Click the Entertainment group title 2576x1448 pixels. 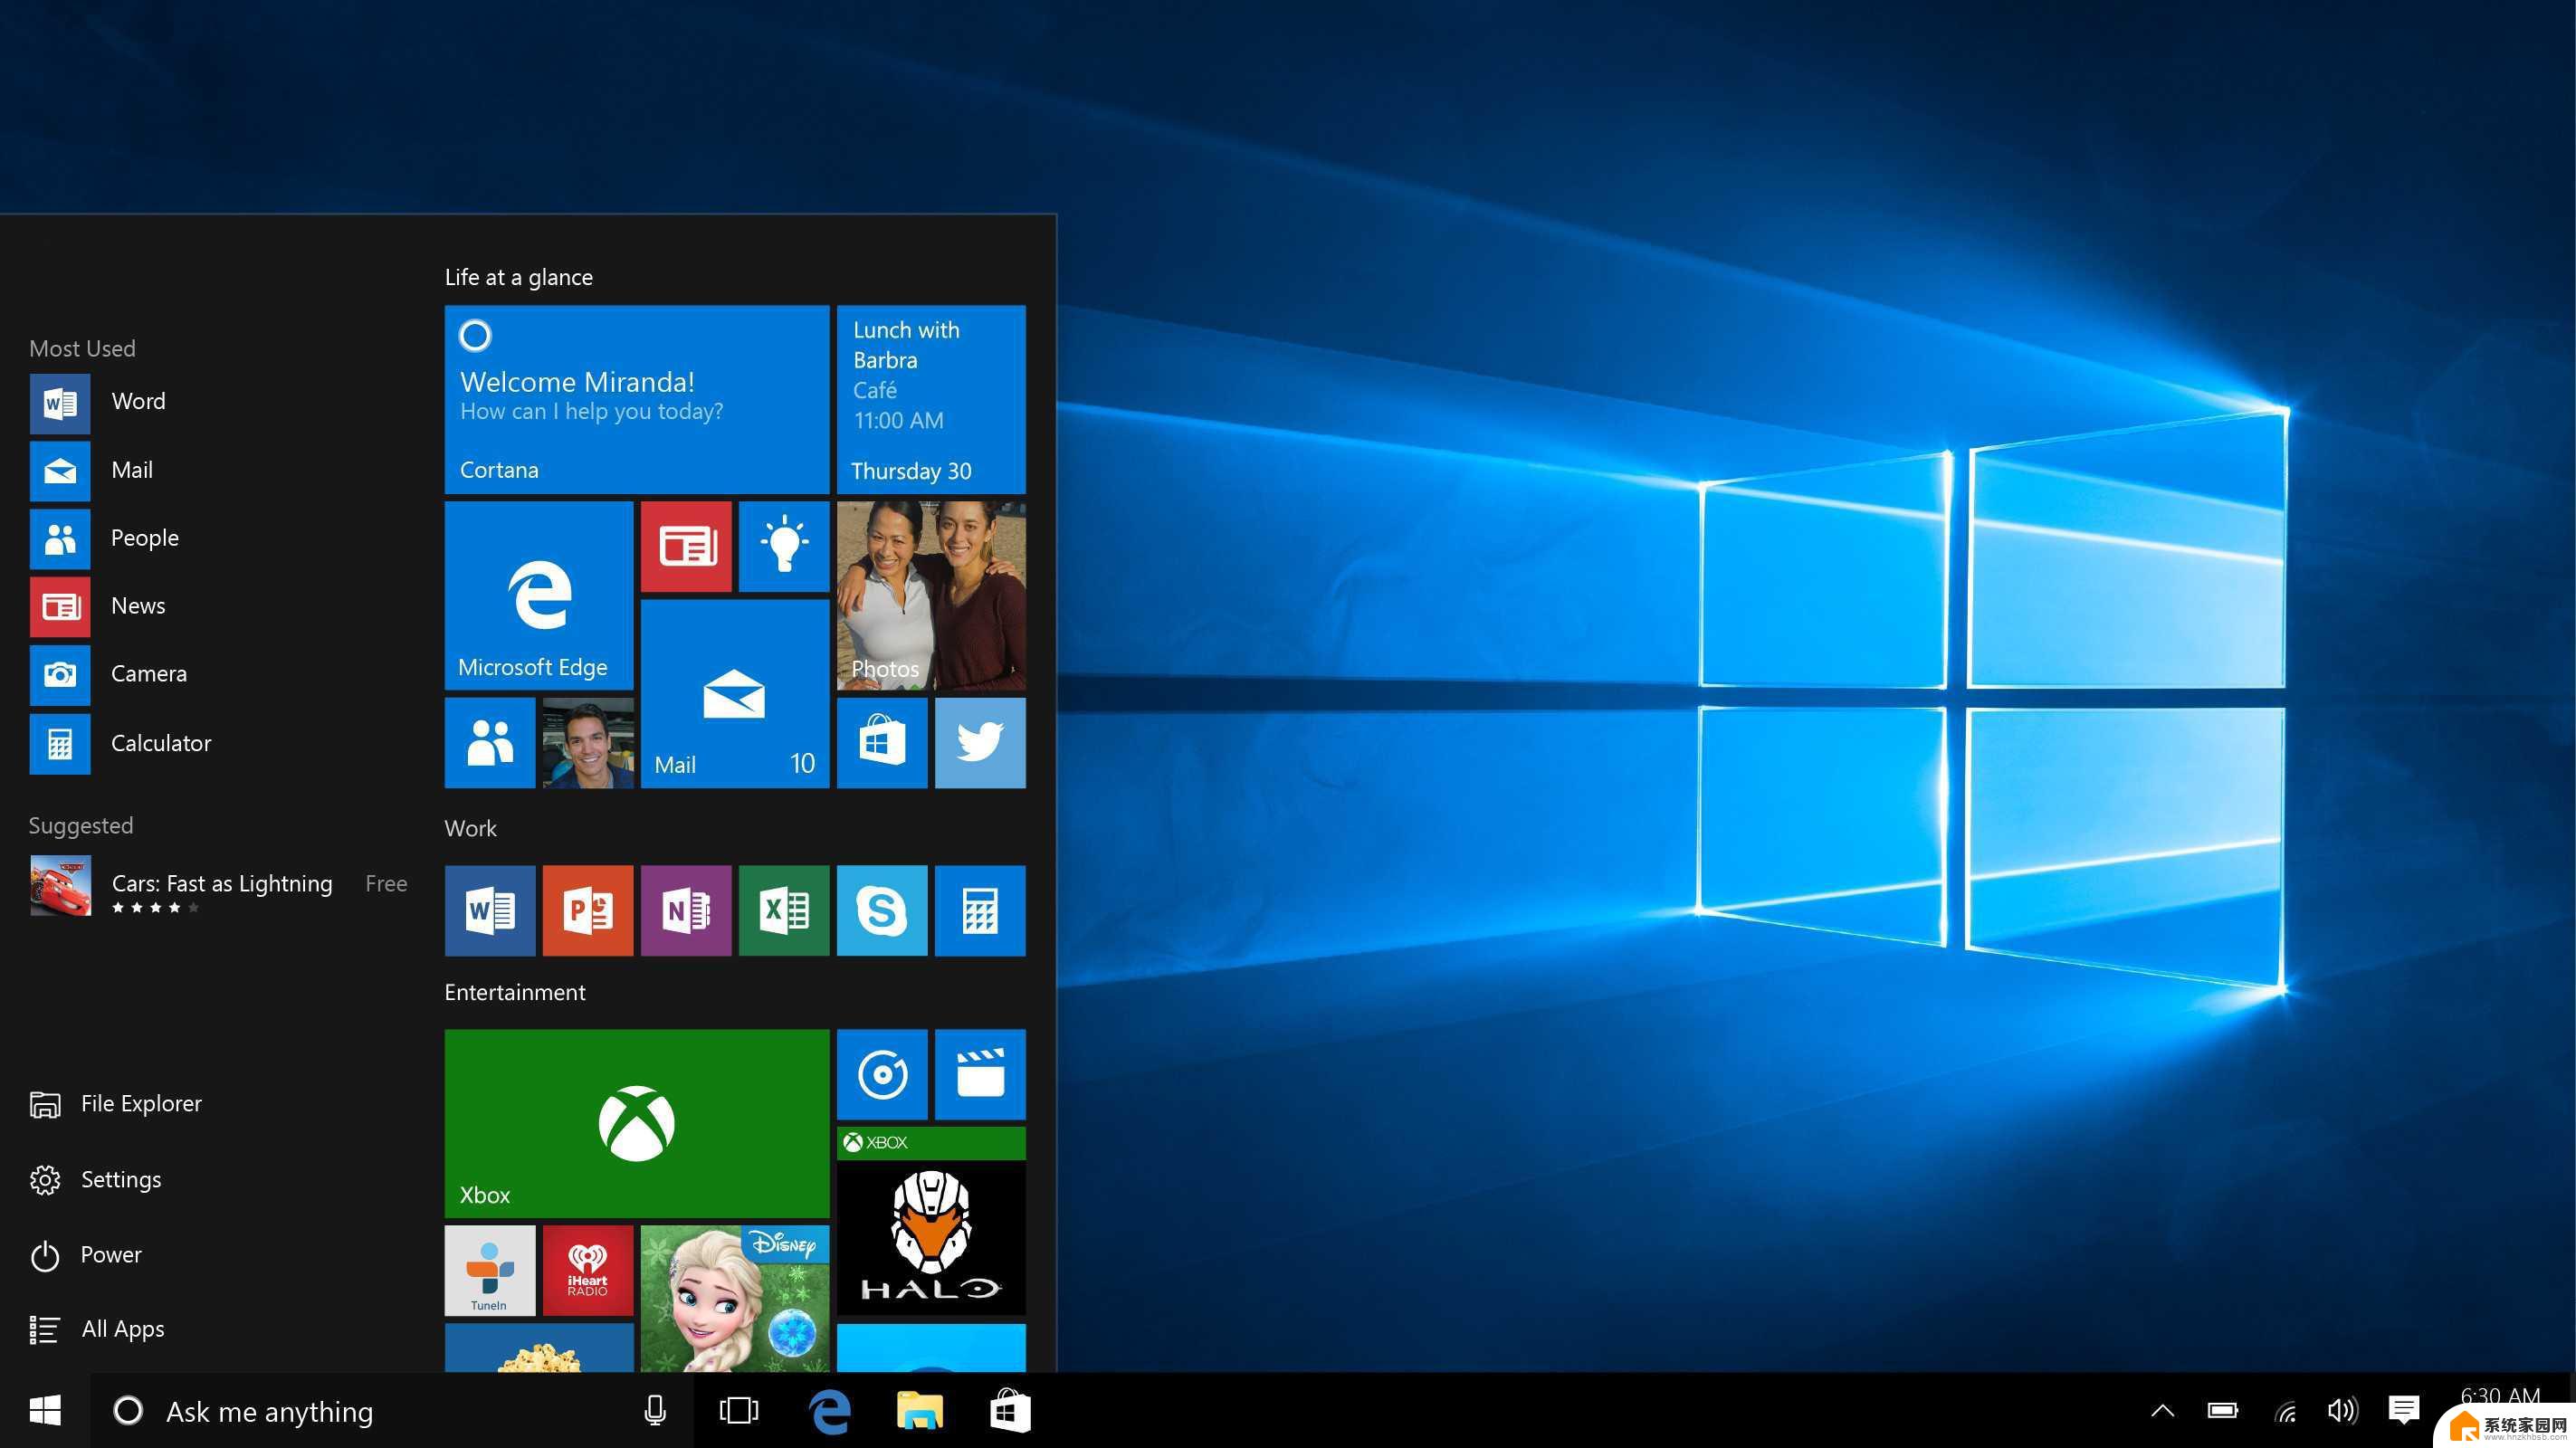tap(515, 992)
